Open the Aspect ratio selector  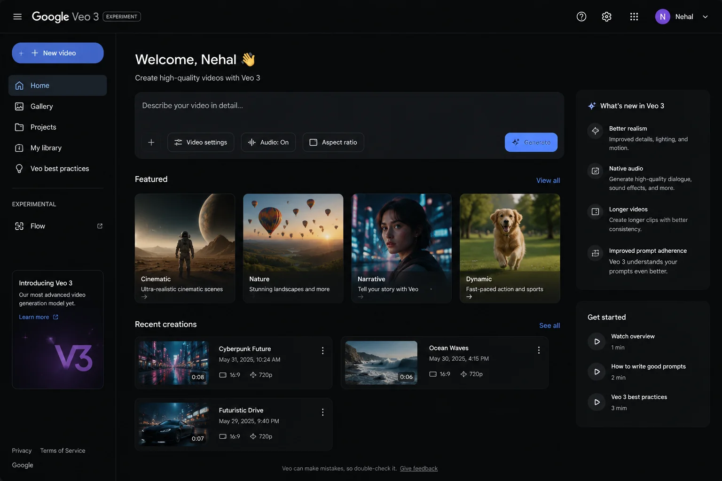click(333, 142)
